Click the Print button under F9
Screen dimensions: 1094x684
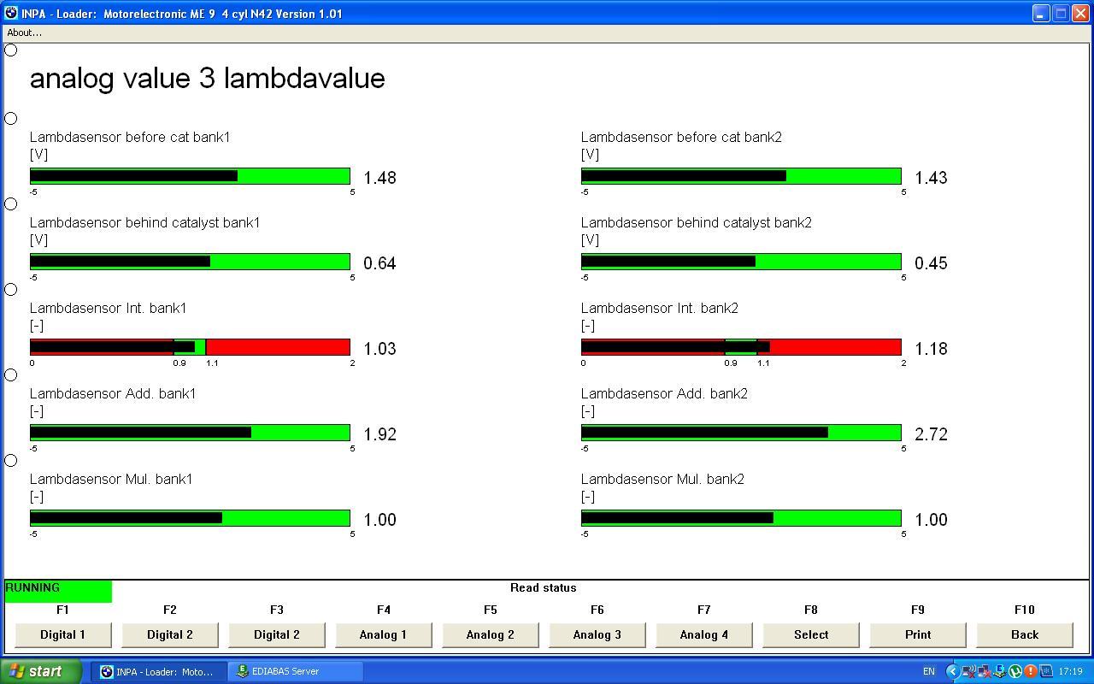(x=917, y=634)
